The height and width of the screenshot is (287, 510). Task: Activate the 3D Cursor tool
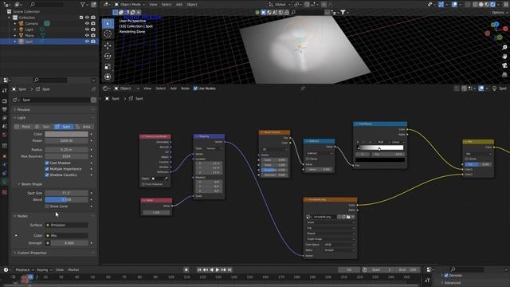(108, 33)
